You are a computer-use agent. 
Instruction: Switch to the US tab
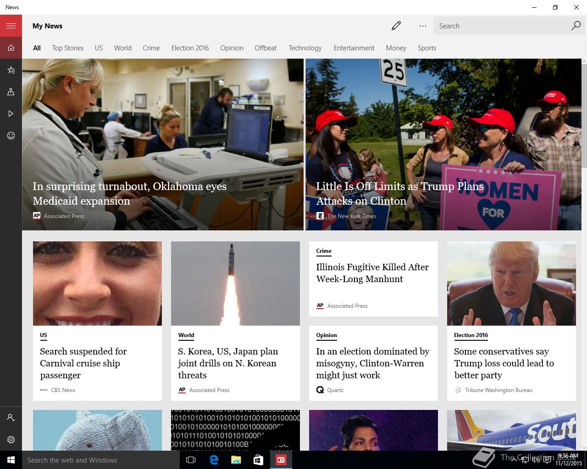pyautogui.click(x=99, y=48)
